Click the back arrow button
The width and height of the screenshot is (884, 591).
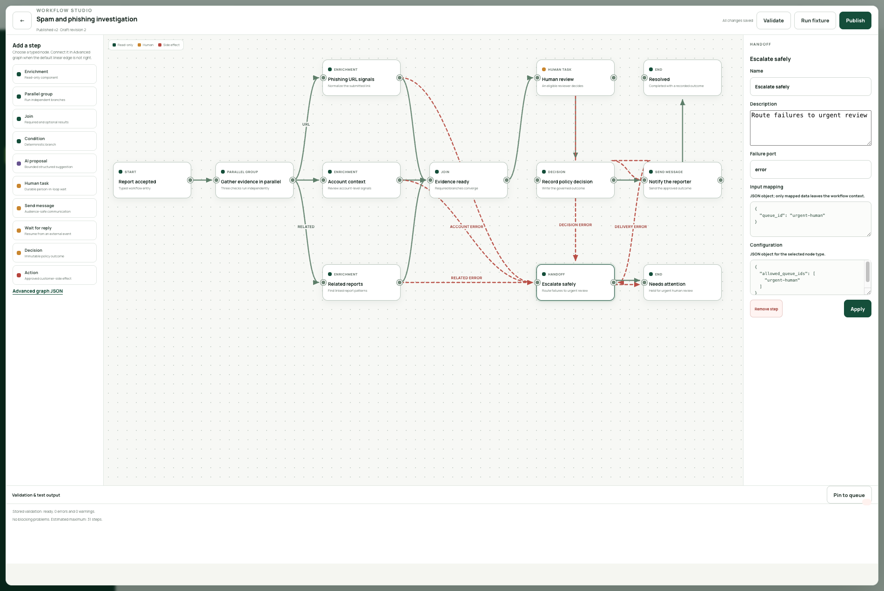click(22, 20)
